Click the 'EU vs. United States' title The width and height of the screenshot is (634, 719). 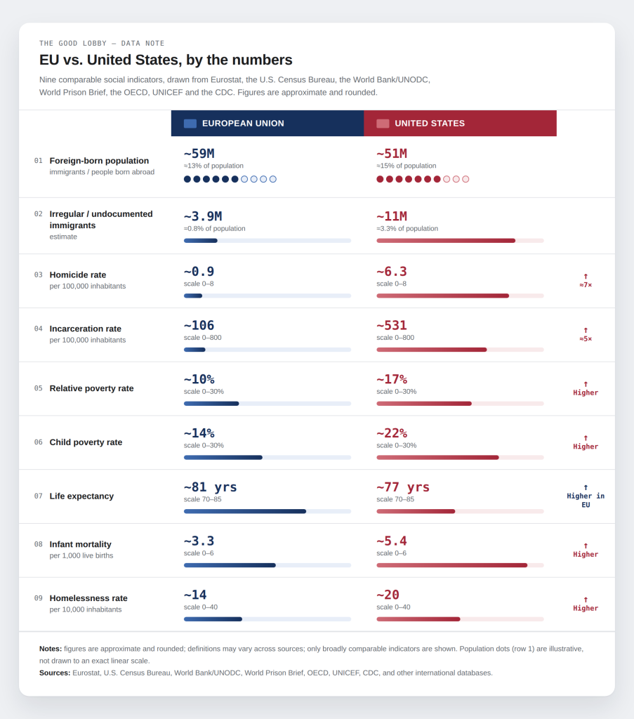(x=166, y=60)
